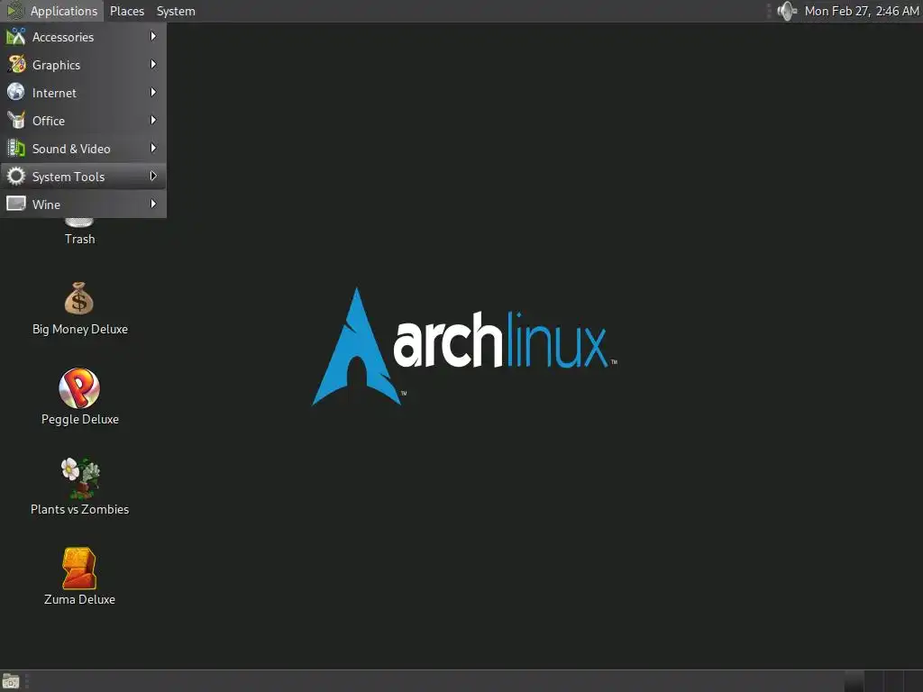Click the volume speaker icon in panel
Viewport: 923px width, 692px height.
point(786,11)
